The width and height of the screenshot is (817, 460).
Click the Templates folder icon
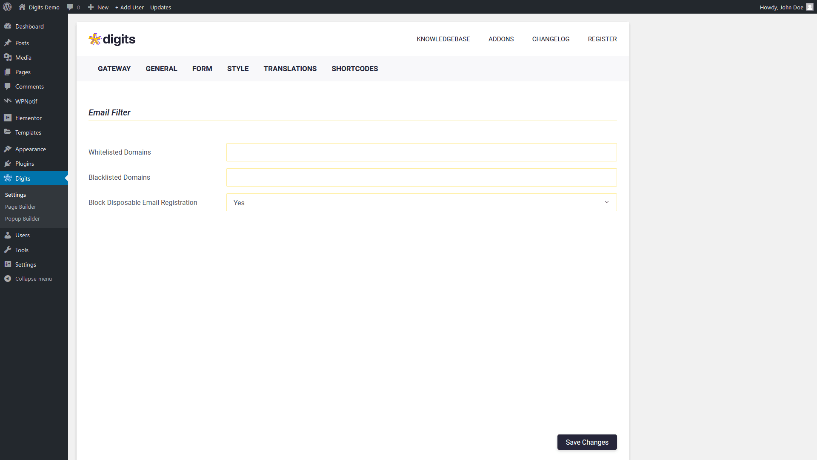8,132
